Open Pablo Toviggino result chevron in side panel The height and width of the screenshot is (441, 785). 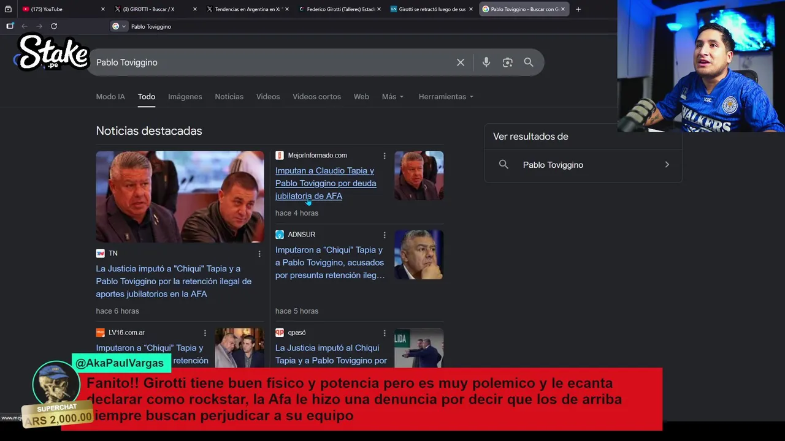667,165
